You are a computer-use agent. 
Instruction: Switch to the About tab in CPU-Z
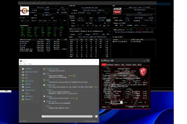139,65
